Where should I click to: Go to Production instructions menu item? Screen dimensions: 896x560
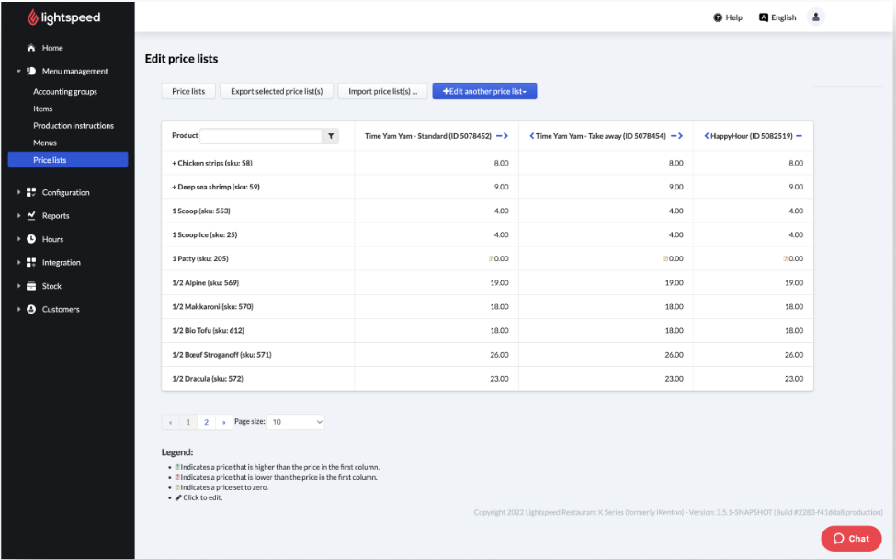point(74,126)
